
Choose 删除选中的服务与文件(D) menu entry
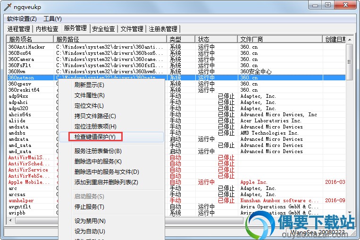(111, 171)
